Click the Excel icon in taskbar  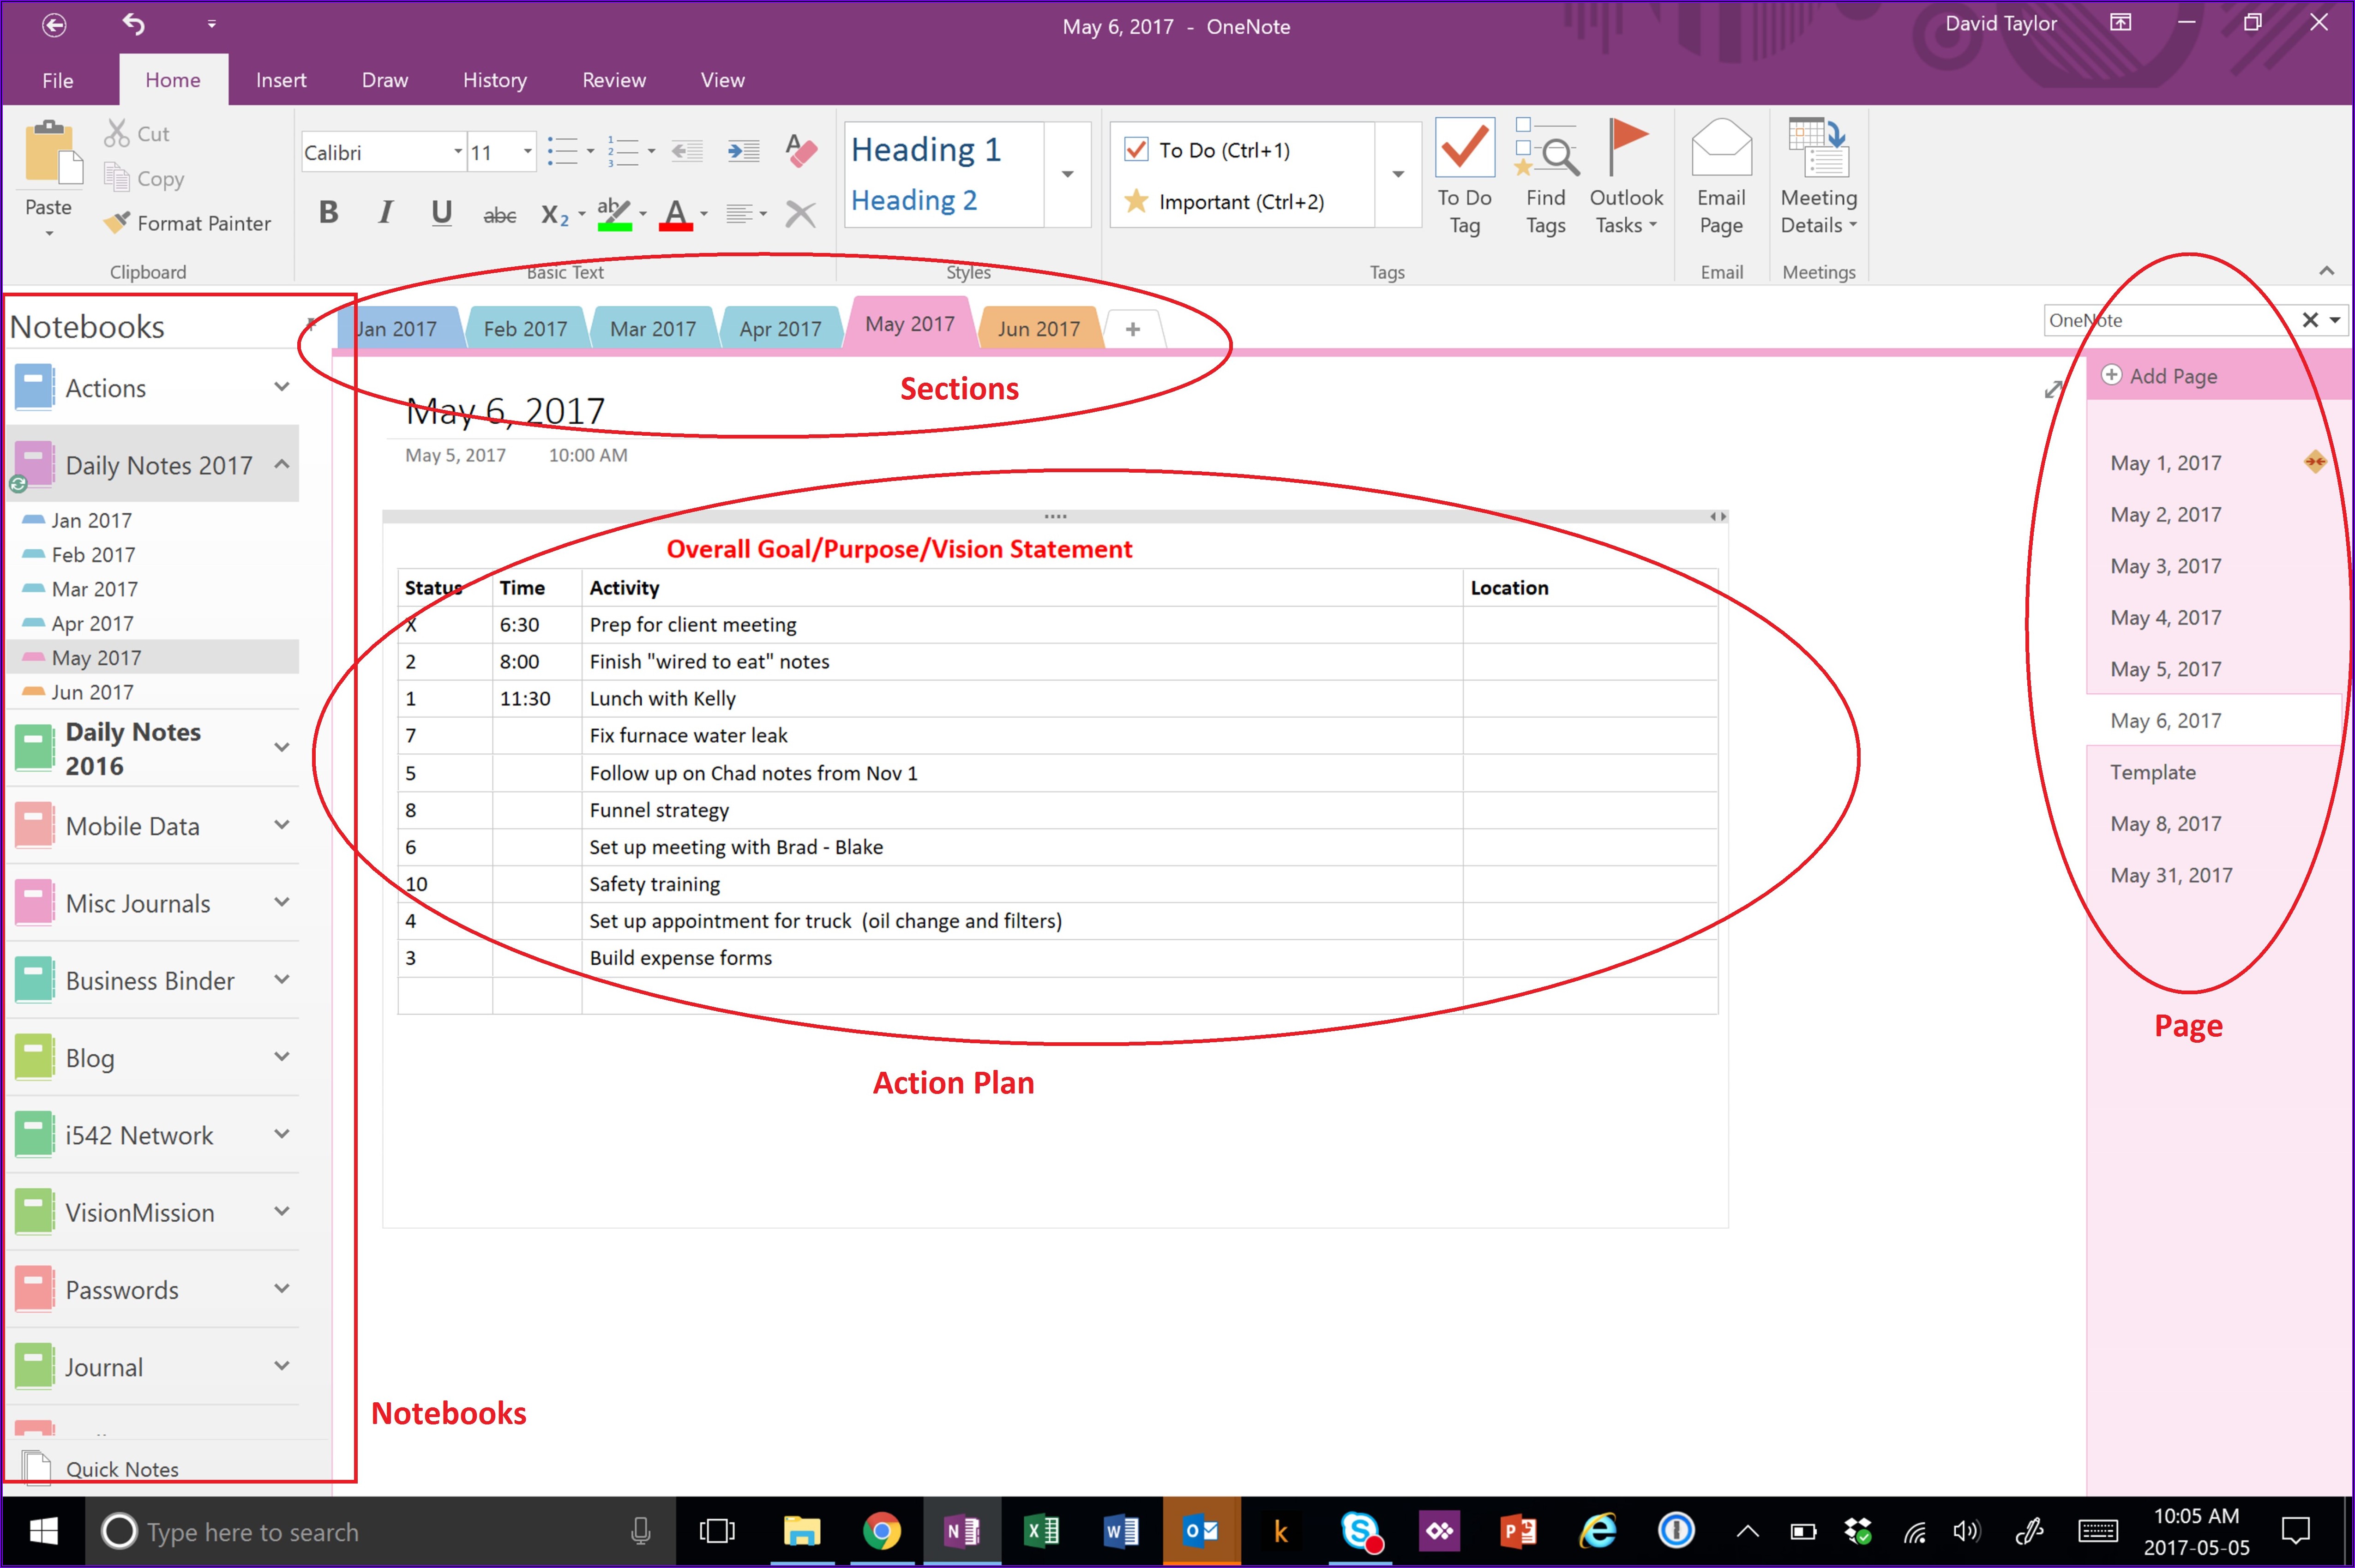coord(1041,1531)
